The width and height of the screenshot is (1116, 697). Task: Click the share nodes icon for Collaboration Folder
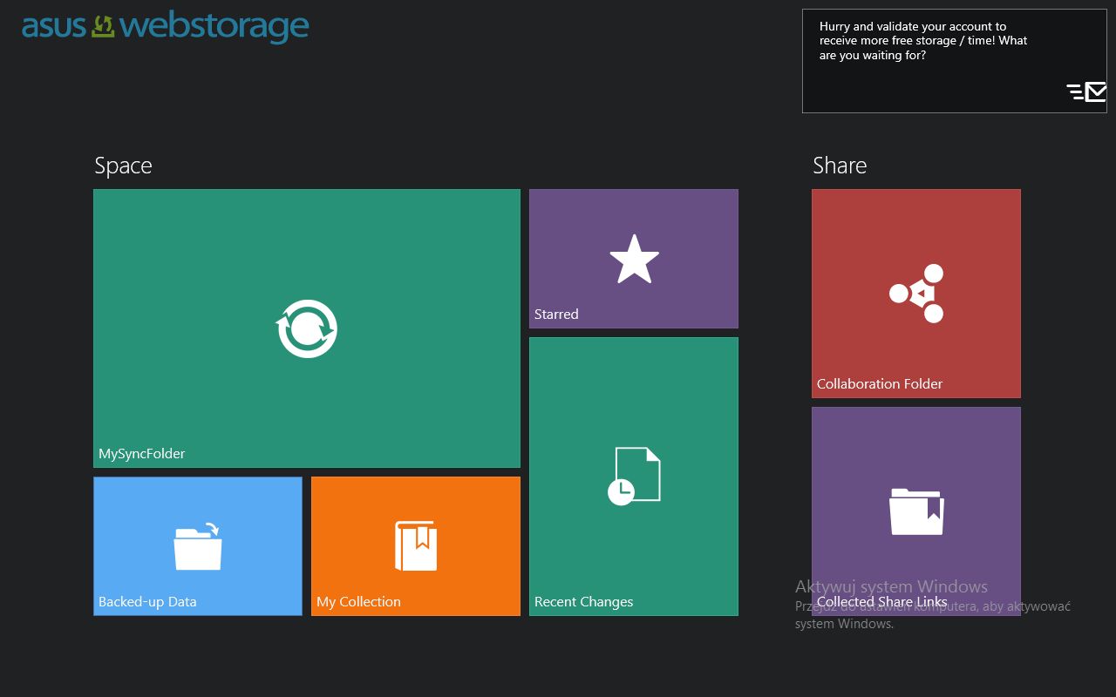coord(916,294)
